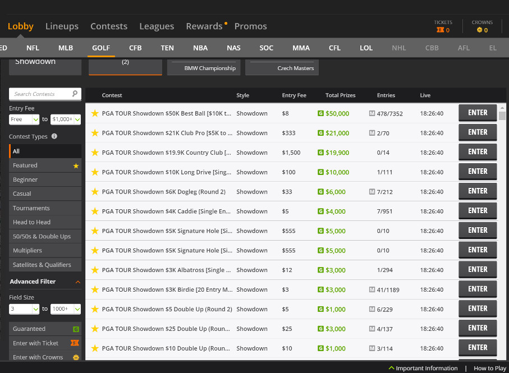This screenshot has height=373, width=509.
Task: Select the Casual contest type
Action: pos(45,194)
